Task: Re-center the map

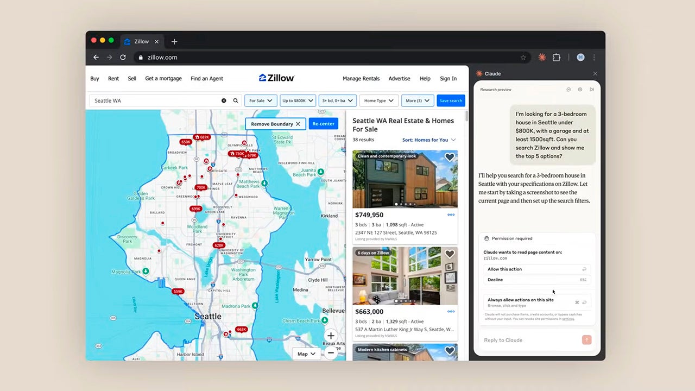Action: (323, 124)
